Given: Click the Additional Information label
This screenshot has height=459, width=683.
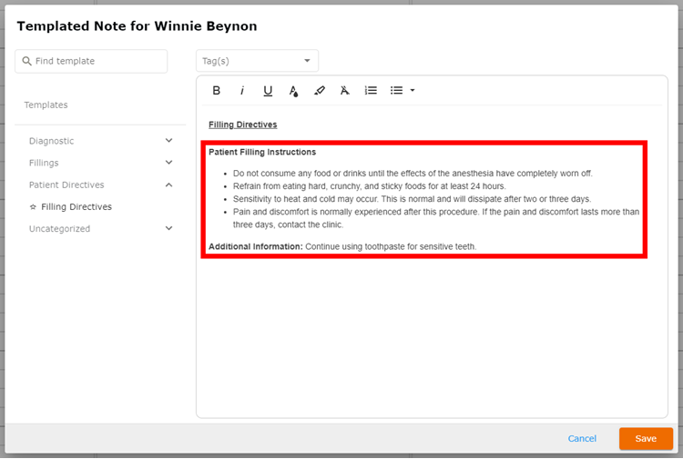Looking at the screenshot, I should click(255, 246).
